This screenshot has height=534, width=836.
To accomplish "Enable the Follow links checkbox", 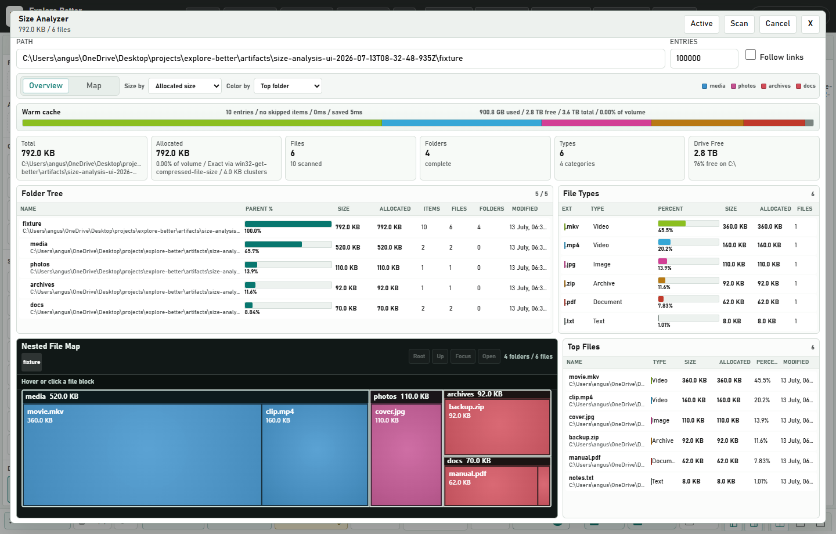I will pyautogui.click(x=751, y=55).
